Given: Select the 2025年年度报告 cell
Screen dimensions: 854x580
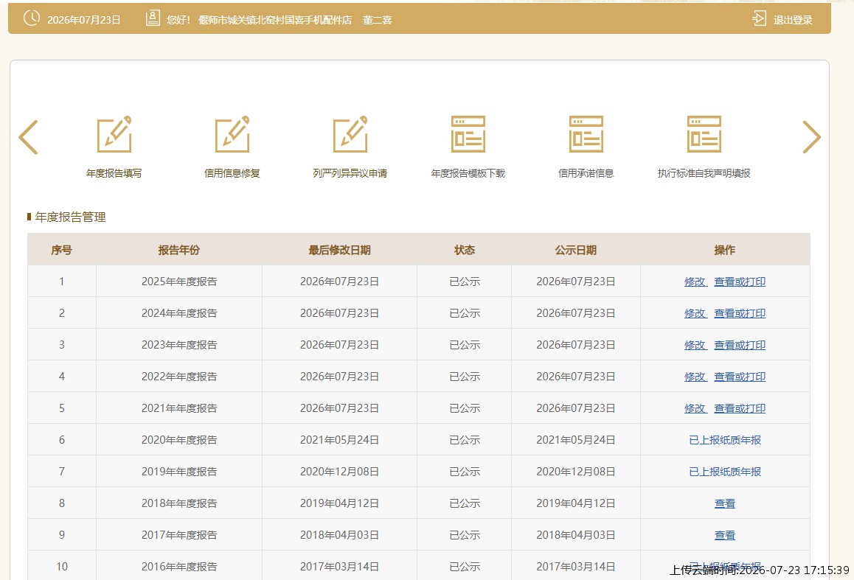Looking at the screenshot, I should pos(179,282).
